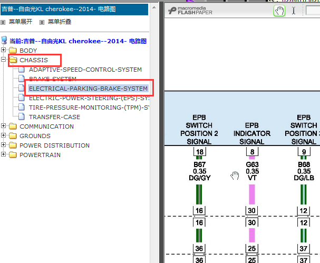Click the CHASSIS open folder icon

tap(13, 60)
